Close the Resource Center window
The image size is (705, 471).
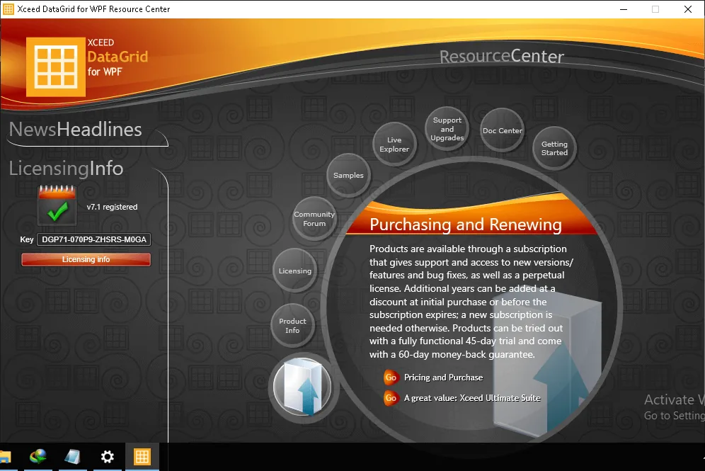[688, 9]
